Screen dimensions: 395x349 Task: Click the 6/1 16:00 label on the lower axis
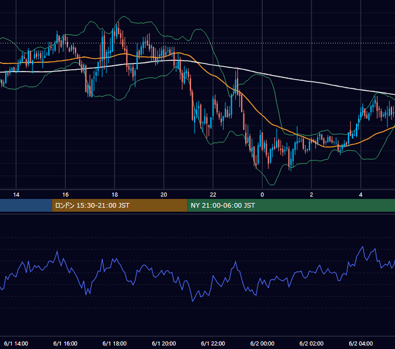[x=65, y=343]
